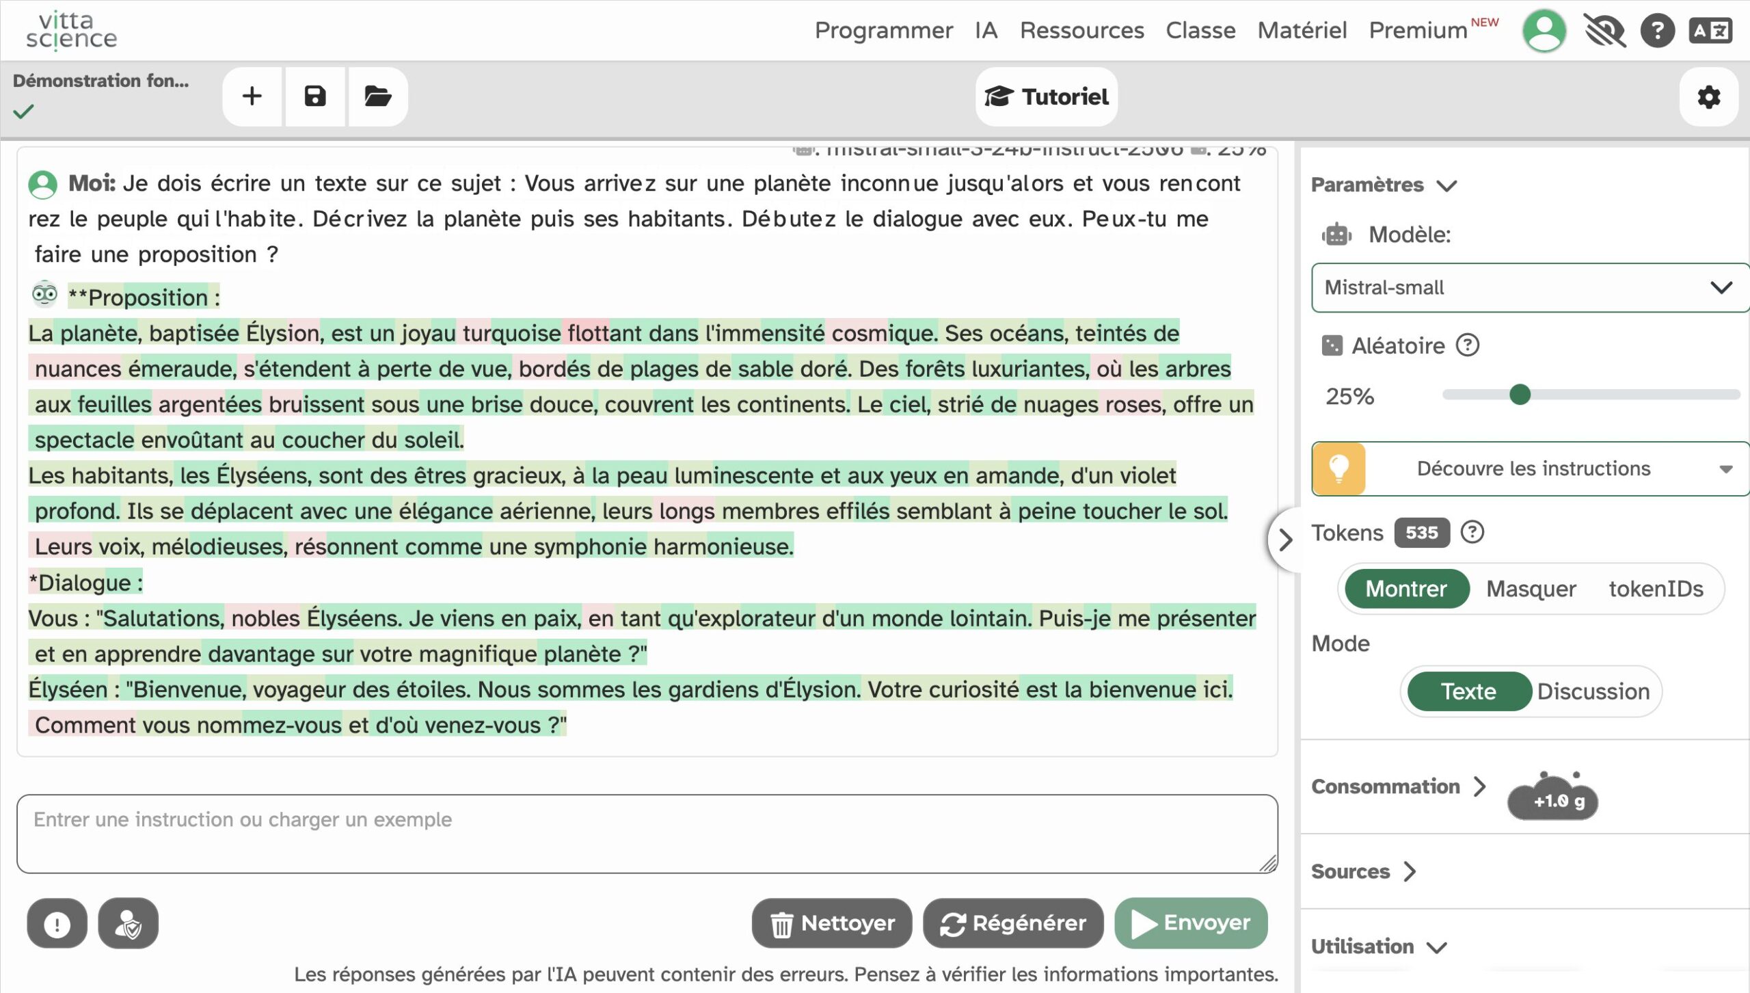The height and width of the screenshot is (993, 1750).
Task: Open the Mistral-small model dropdown
Action: coord(1529,288)
